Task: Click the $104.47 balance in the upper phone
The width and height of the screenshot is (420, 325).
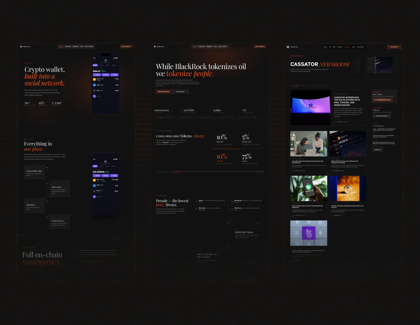Action: 97,71
